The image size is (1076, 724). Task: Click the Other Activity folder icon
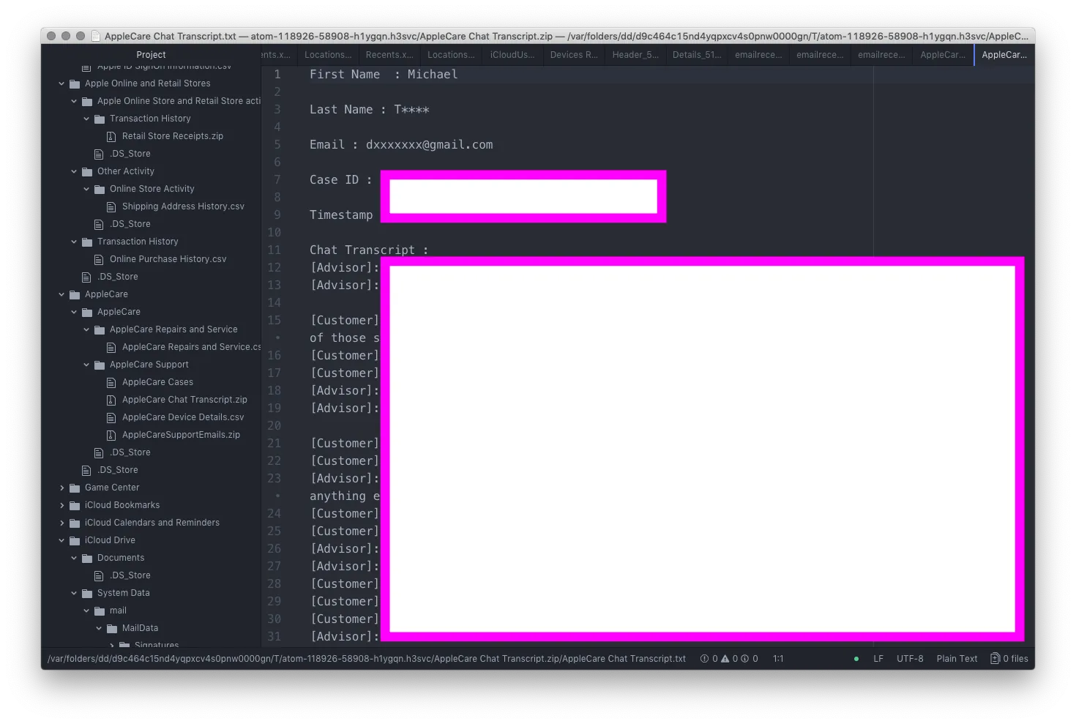[x=87, y=171]
